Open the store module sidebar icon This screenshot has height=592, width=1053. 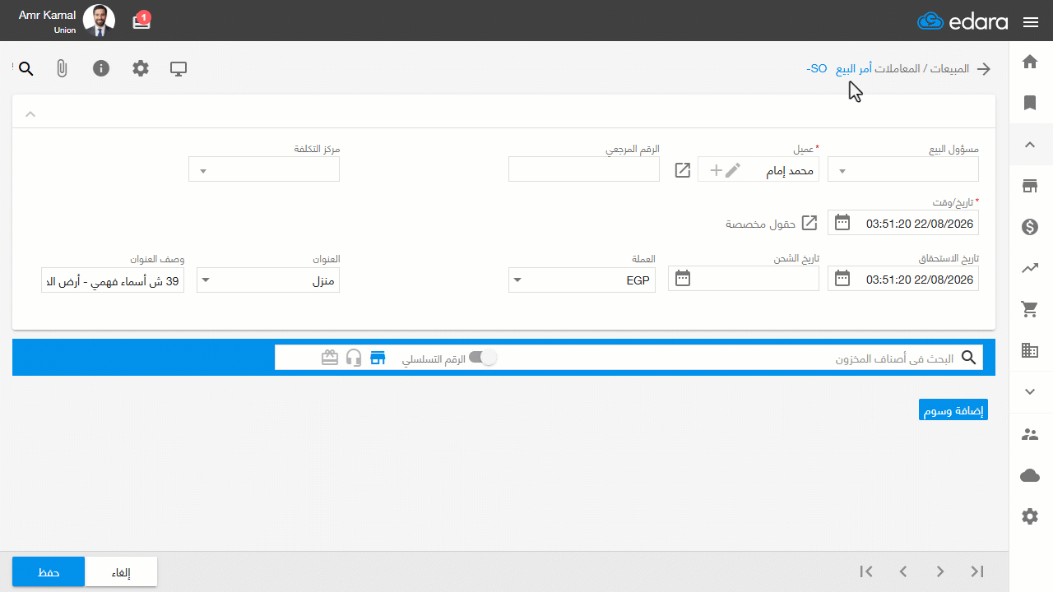pos(1030,186)
